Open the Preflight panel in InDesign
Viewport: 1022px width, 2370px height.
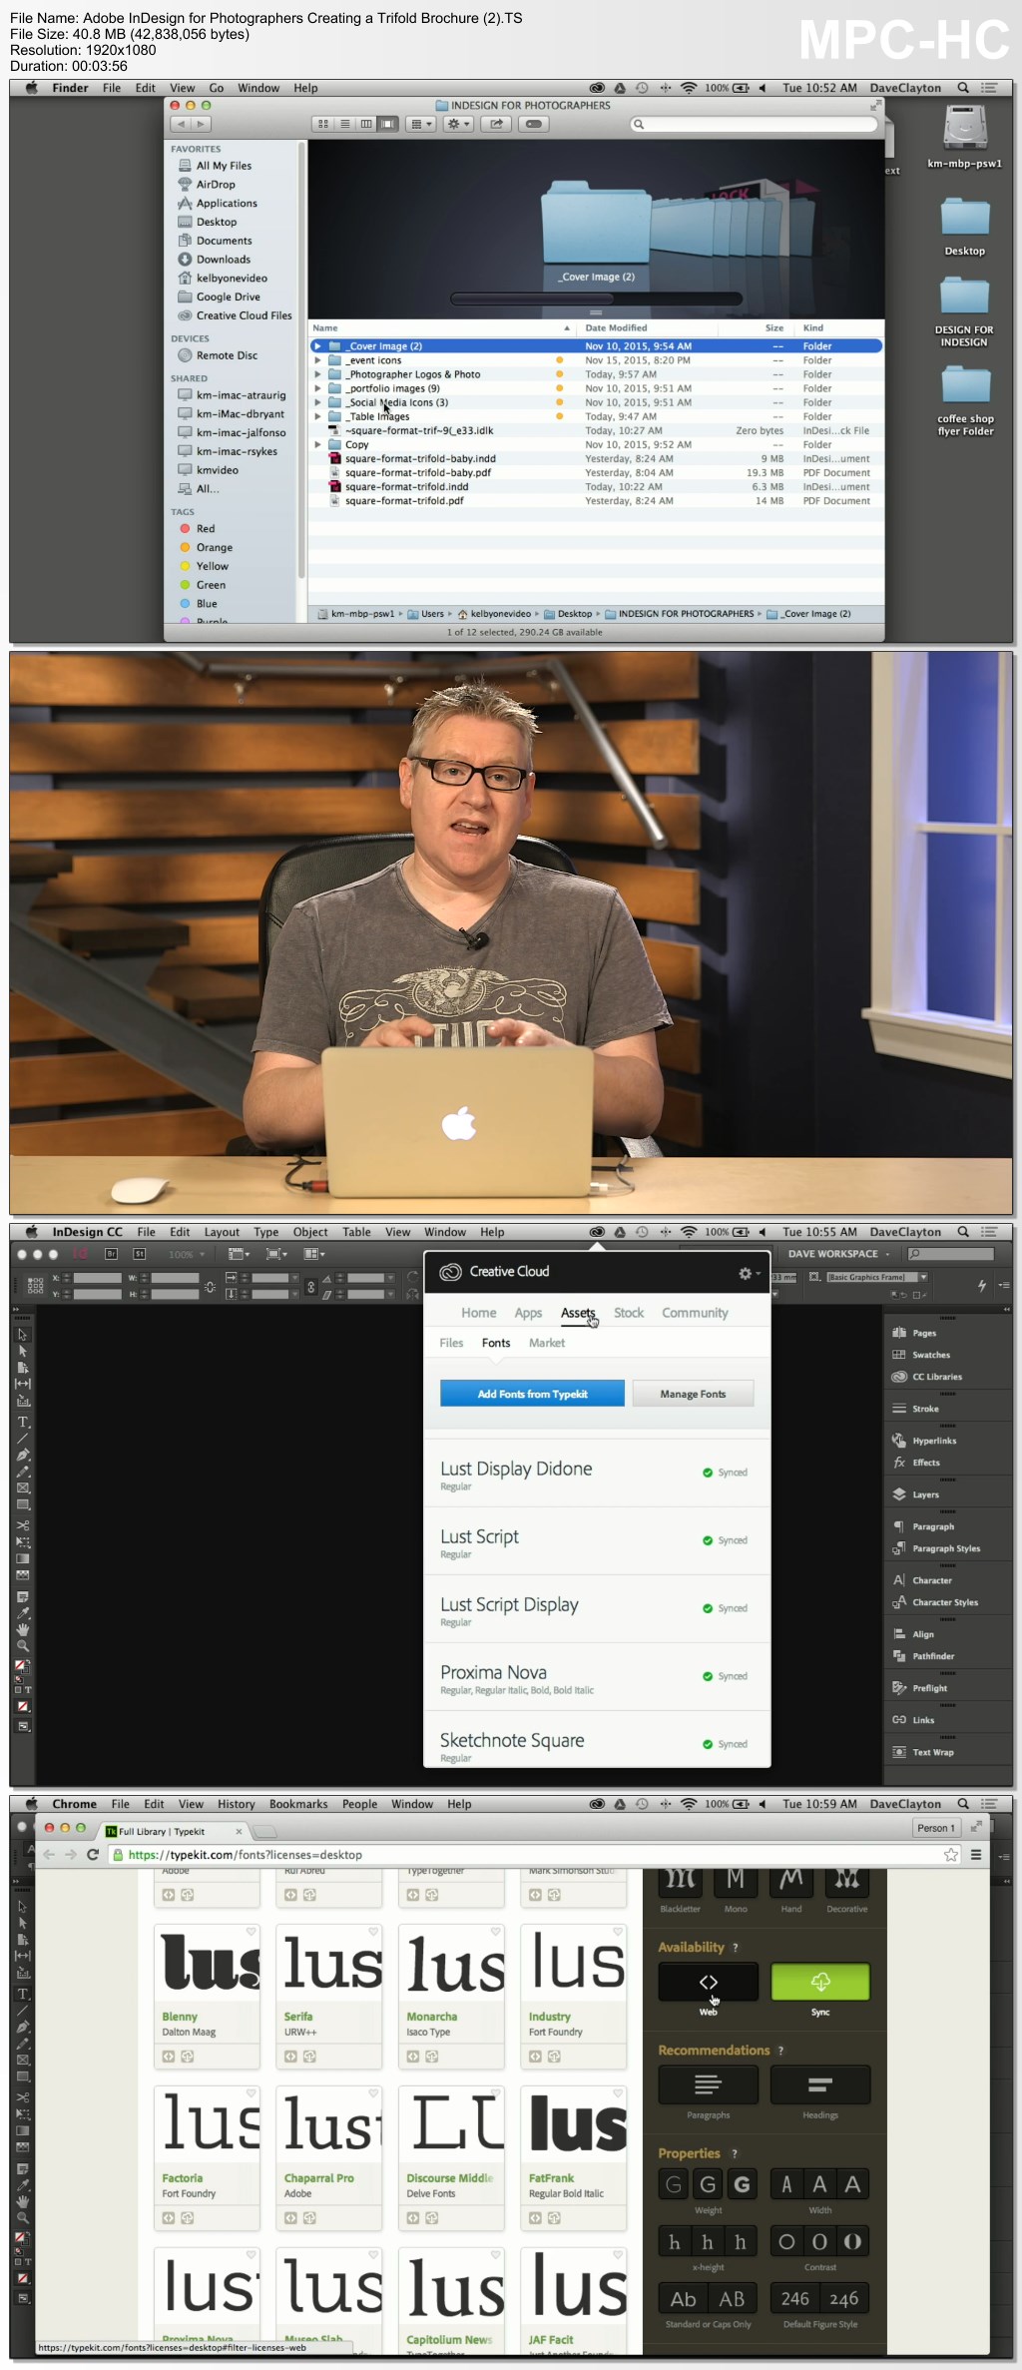(x=919, y=1688)
